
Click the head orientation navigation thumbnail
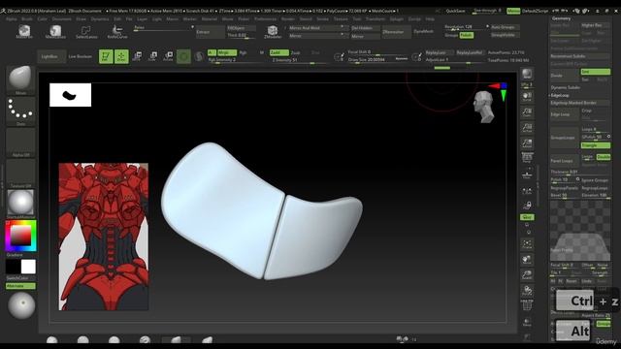483,107
